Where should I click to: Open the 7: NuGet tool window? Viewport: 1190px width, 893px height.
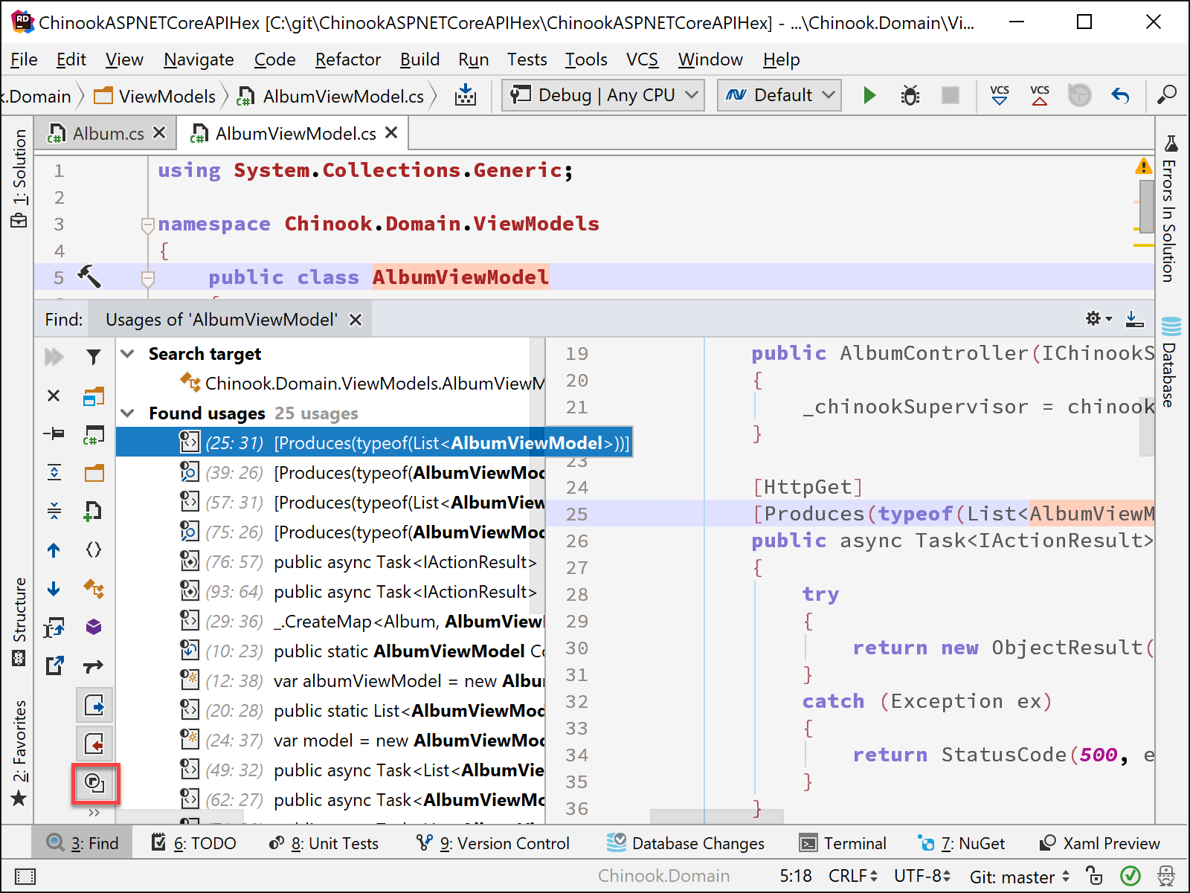[x=961, y=843]
